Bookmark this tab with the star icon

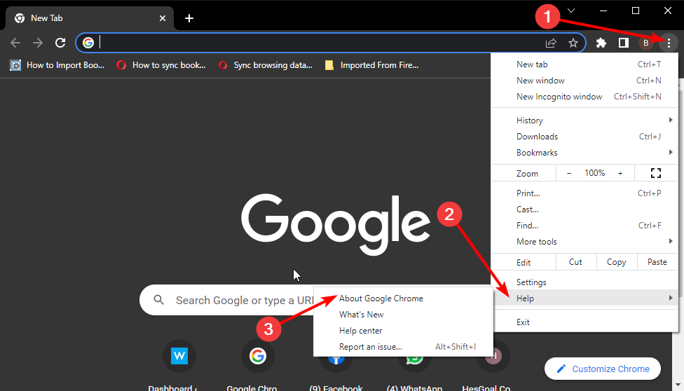(x=573, y=43)
